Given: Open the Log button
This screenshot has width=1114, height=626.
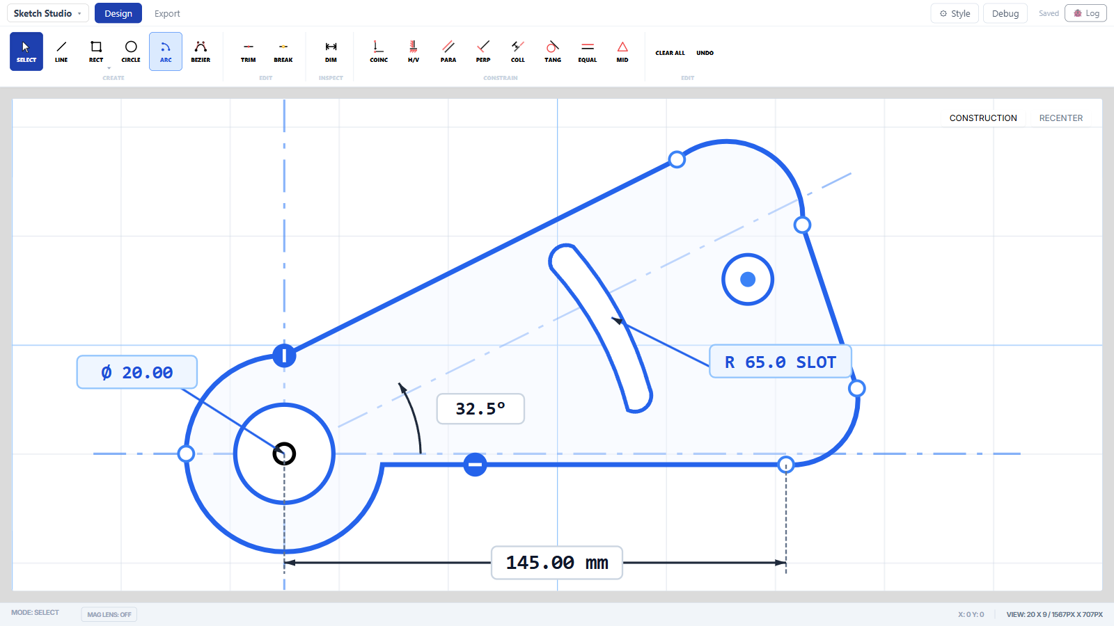Looking at the screenshot, I should (1085, 13).
